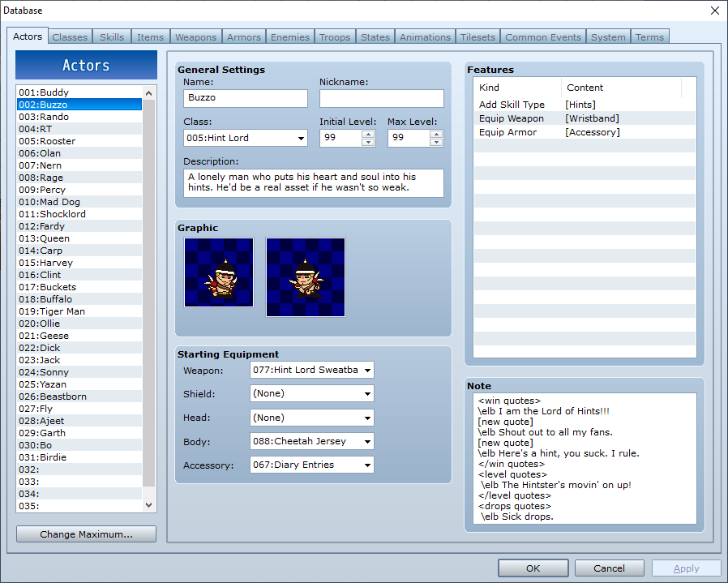
Task: Select actor 010:Mad Dog
Action: [79, 202]
